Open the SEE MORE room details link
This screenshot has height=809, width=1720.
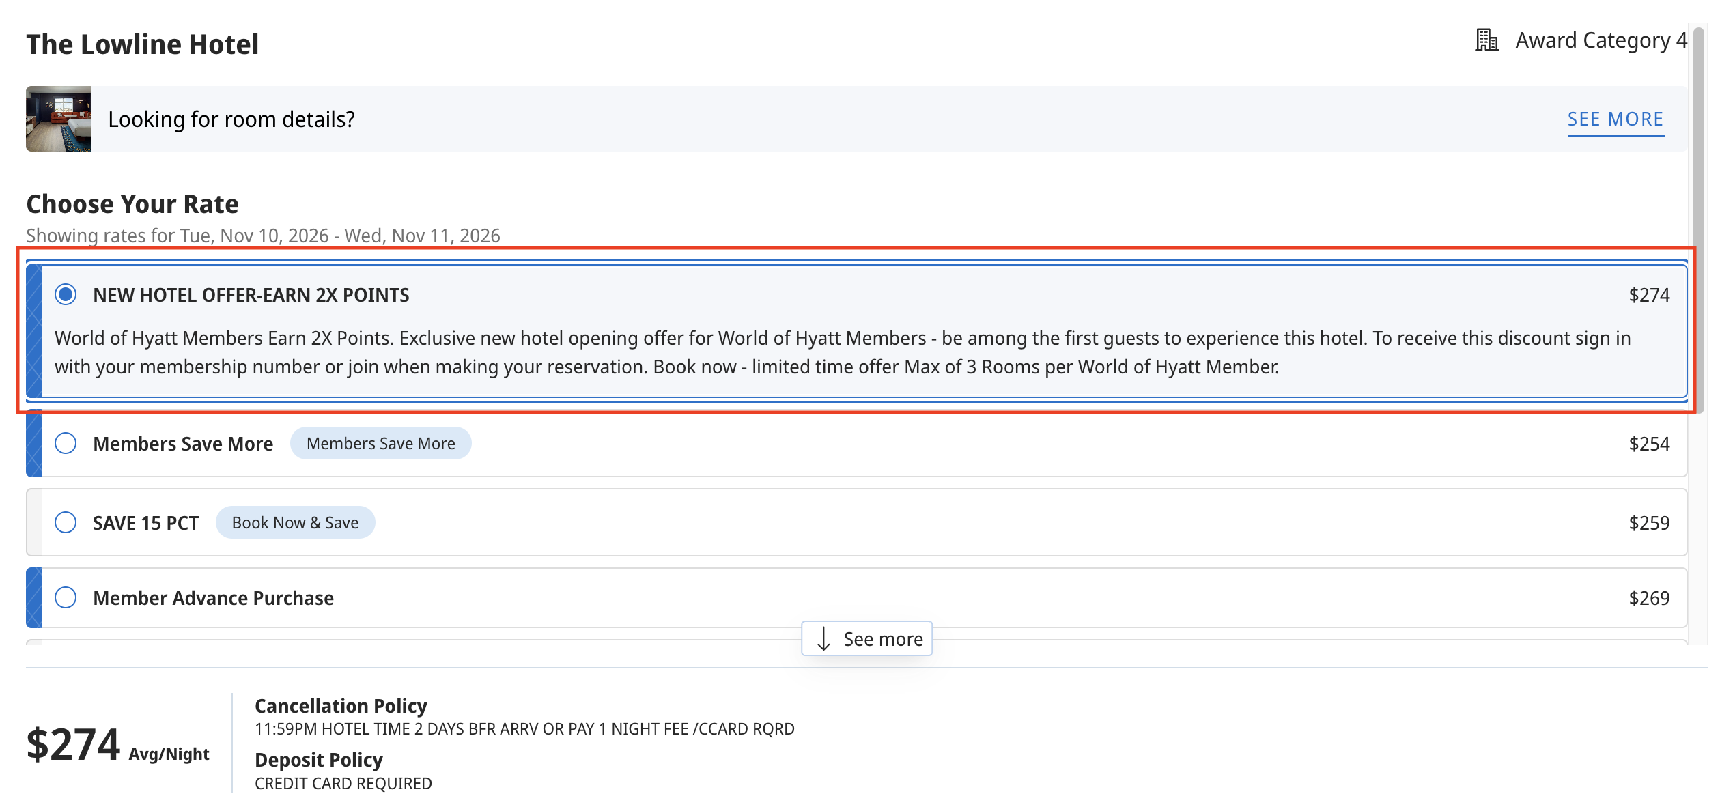click(x=1615, y=119)
